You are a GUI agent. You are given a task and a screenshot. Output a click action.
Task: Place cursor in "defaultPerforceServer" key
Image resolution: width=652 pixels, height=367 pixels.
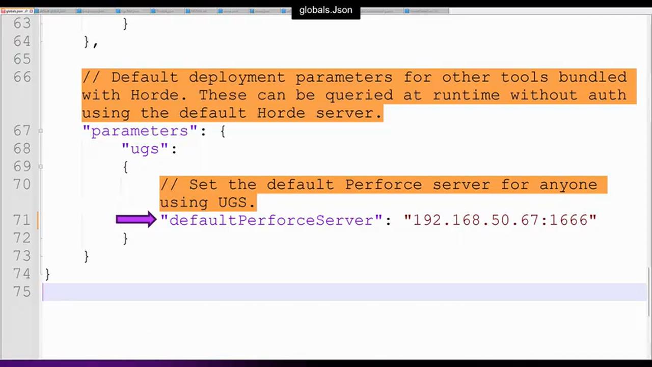click(x=271, y=220)
